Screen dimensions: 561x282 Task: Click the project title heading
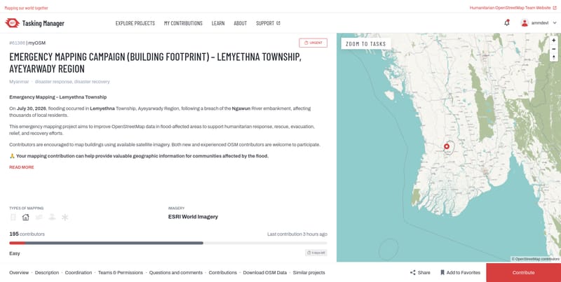[x=155, y=62]
